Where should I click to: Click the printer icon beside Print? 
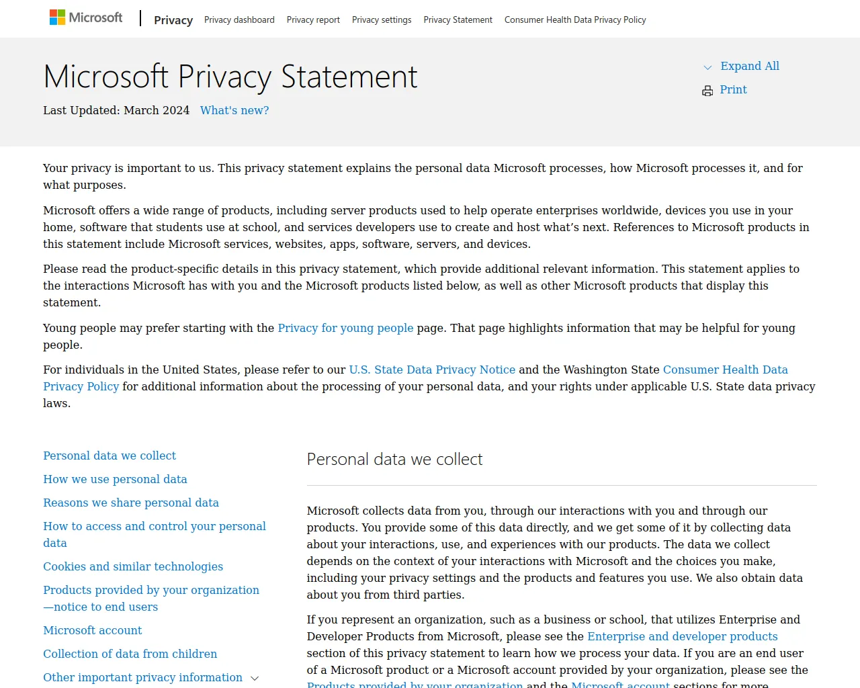[707, 91]
